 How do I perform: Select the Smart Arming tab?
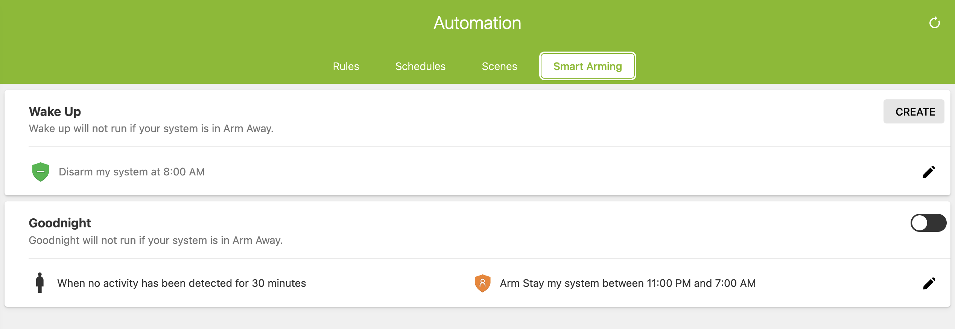(x=587, y=66)
